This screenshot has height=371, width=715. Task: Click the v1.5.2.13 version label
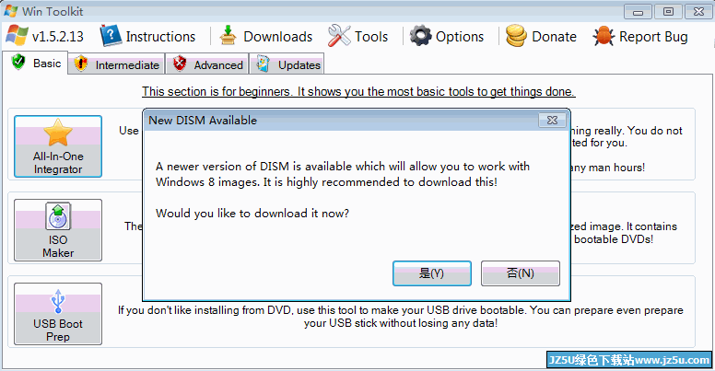coord(57,37)
